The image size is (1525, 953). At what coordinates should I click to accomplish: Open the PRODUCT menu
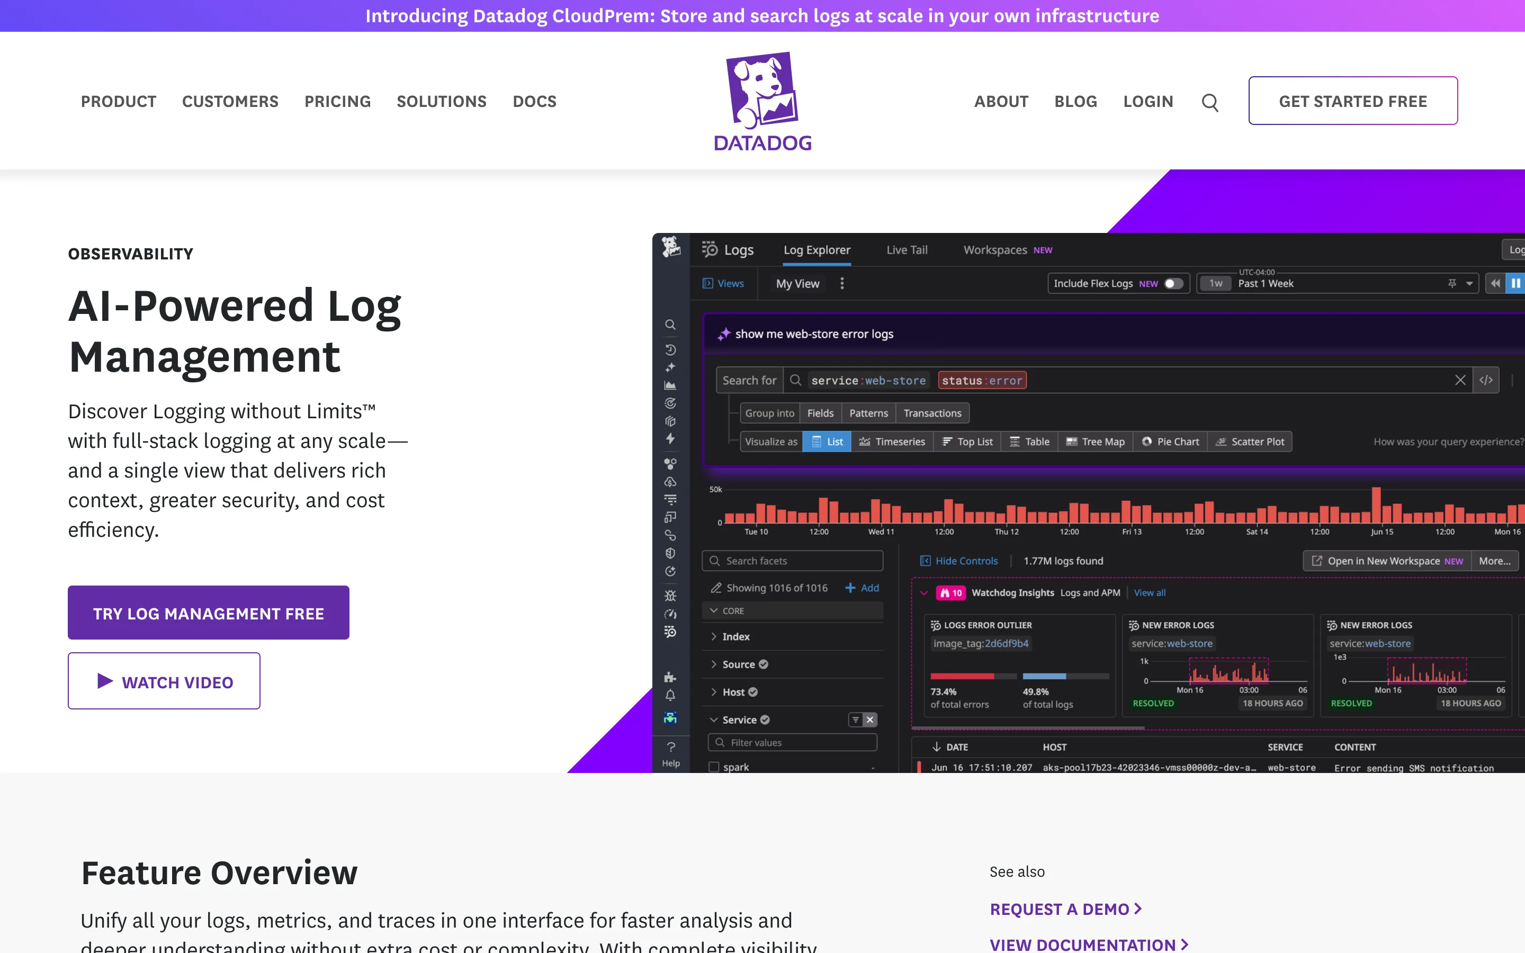coord(119,102)
